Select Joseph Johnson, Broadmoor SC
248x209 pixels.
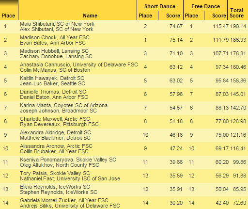tap(58, 111)
